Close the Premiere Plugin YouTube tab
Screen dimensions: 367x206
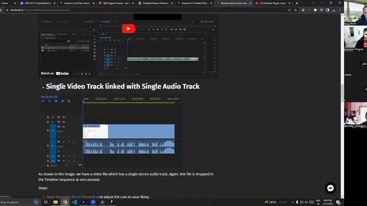(290, 3)
